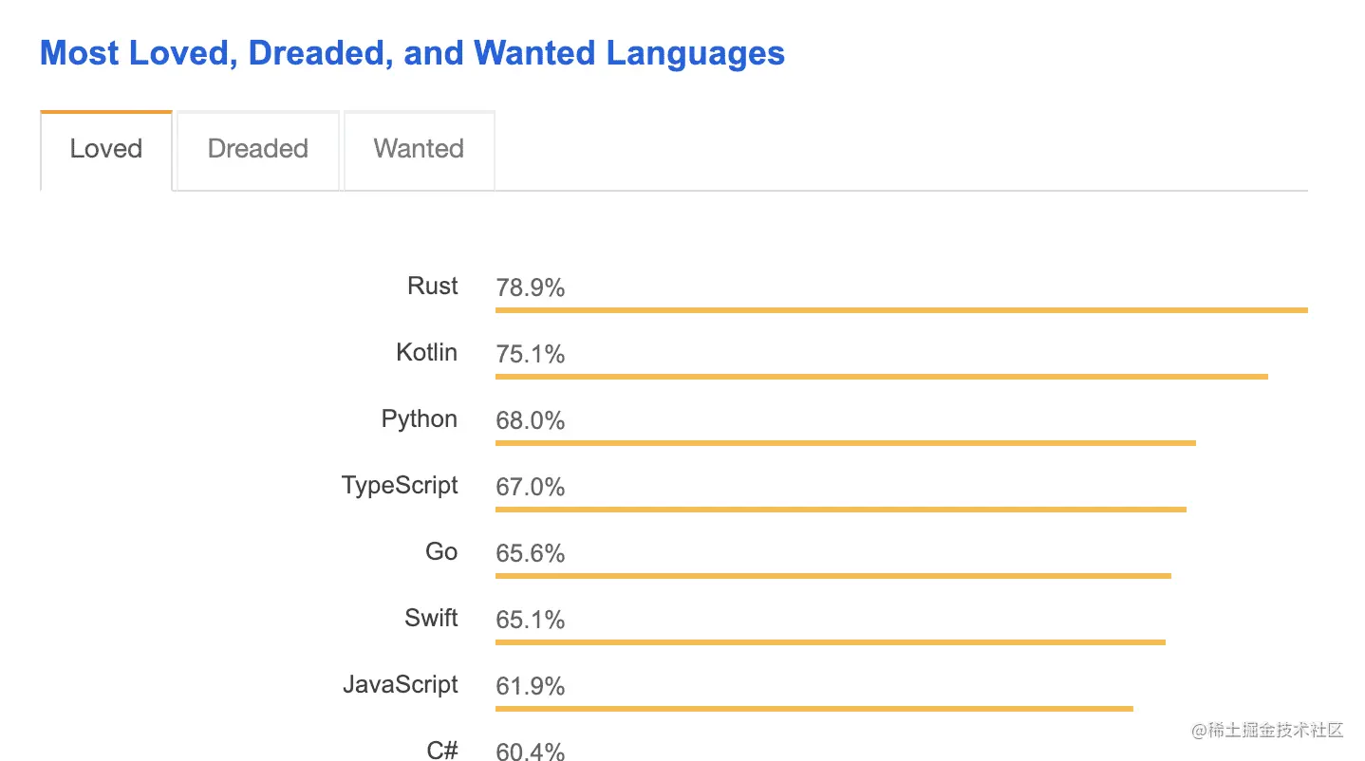The height and width of the screenshot is (761, 1365).
Task: Click Kotlin's orange bar
Action: 881,376
